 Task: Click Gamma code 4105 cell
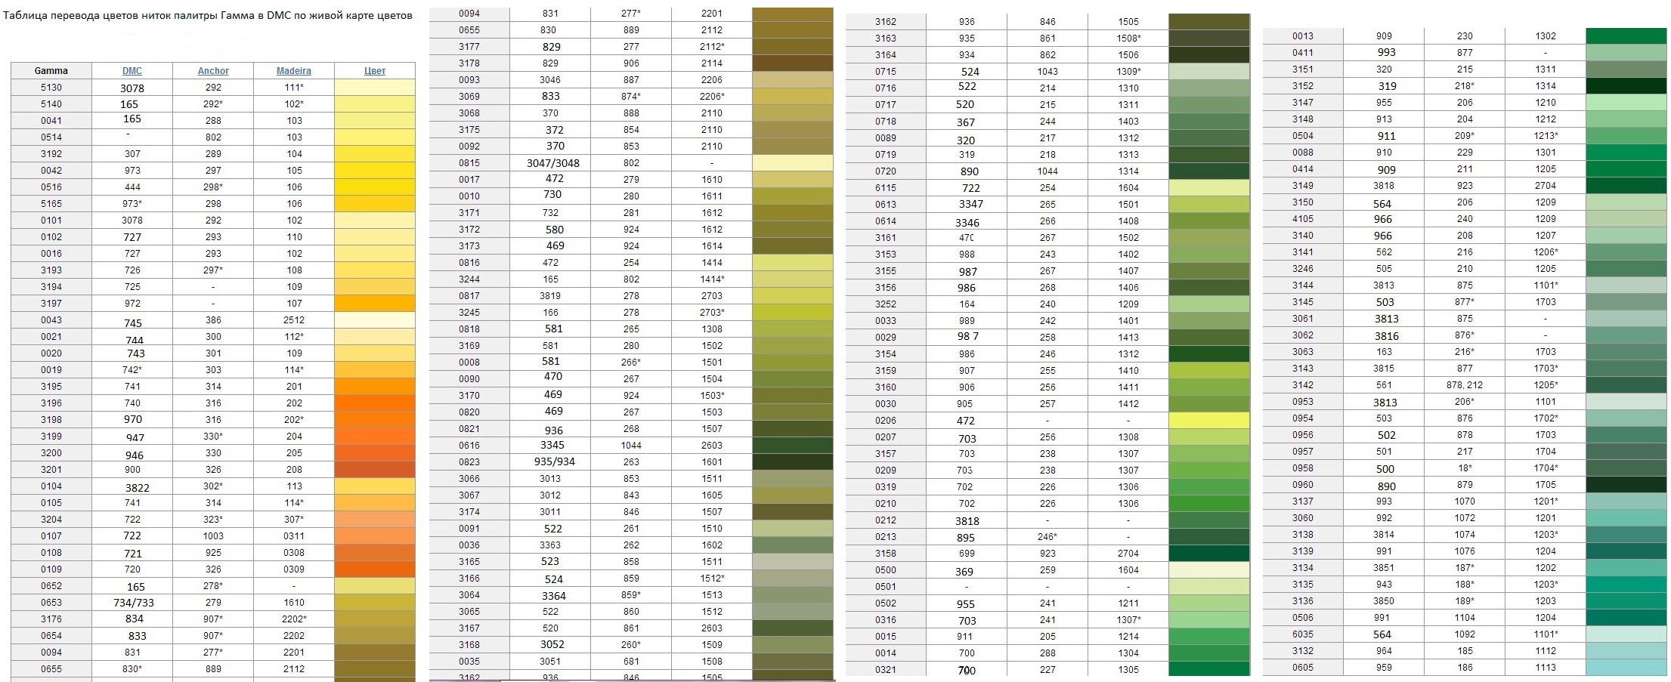click(x=1303, y=219)
